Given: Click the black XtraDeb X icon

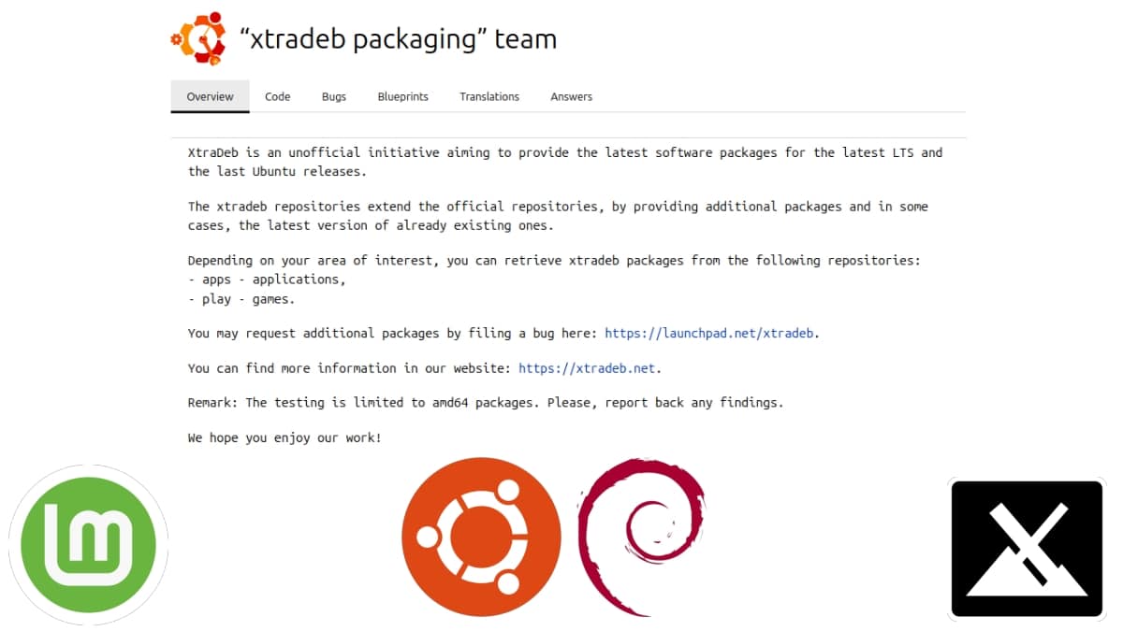Looking at the screenshot, I should pos(1027,548).
